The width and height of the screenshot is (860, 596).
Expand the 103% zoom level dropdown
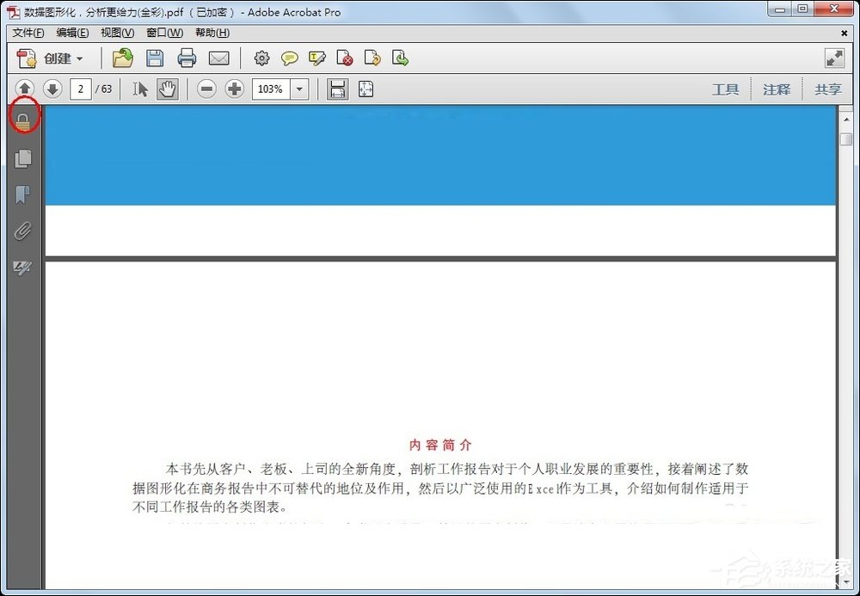click(299, 89)
